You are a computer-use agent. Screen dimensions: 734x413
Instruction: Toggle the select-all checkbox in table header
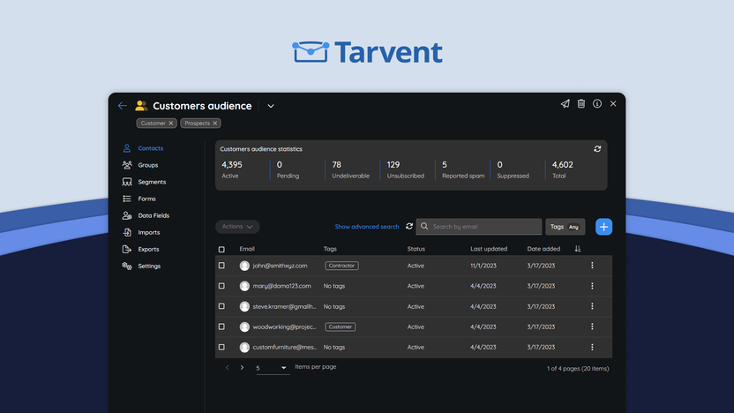point(221,250)
